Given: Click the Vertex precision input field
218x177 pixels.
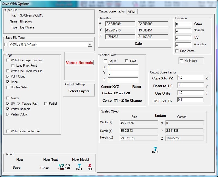Looking at the screenshot, I should coord(183,24).
